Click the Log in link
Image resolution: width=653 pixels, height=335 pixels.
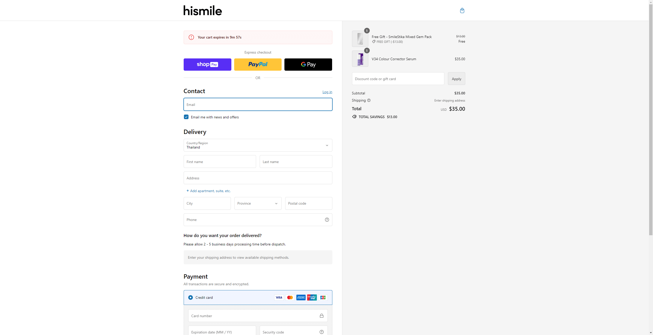(x=327, y=92)
